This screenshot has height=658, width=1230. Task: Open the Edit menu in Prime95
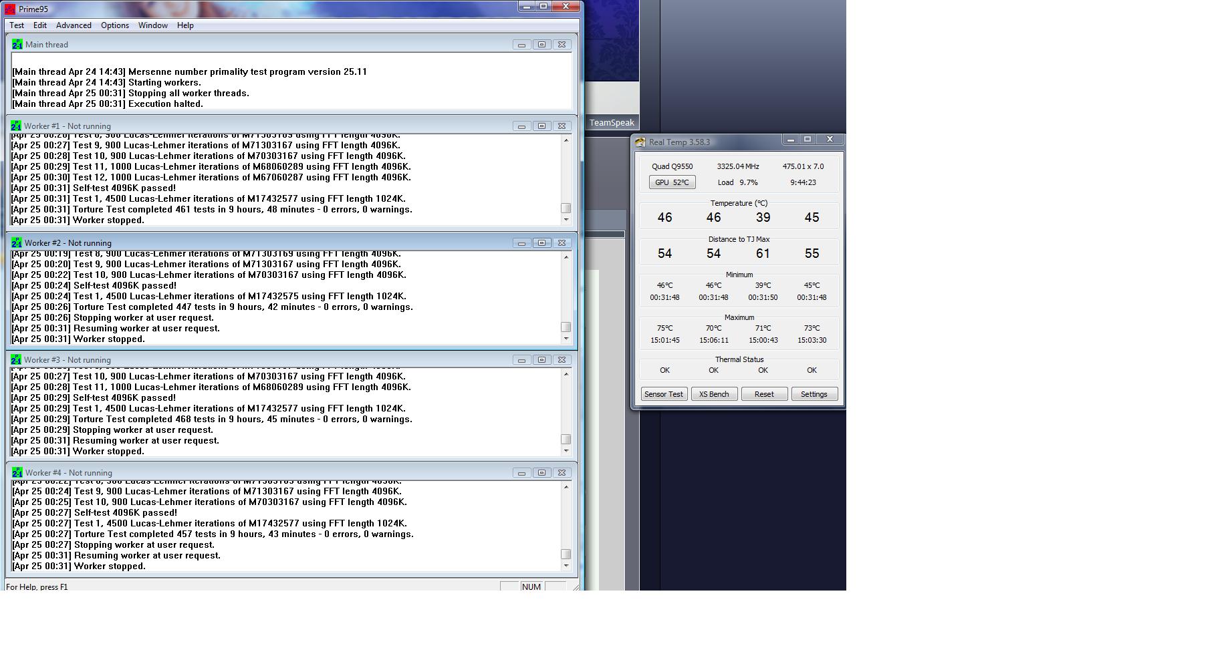click(40, 25)
